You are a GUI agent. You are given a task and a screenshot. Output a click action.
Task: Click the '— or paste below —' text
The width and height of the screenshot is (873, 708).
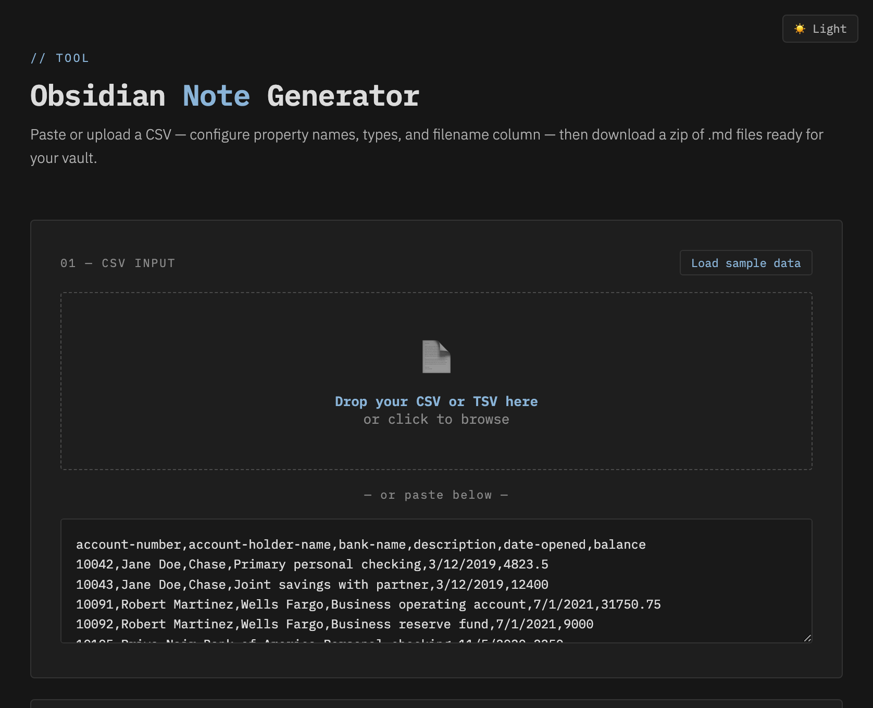click(436, 495)
